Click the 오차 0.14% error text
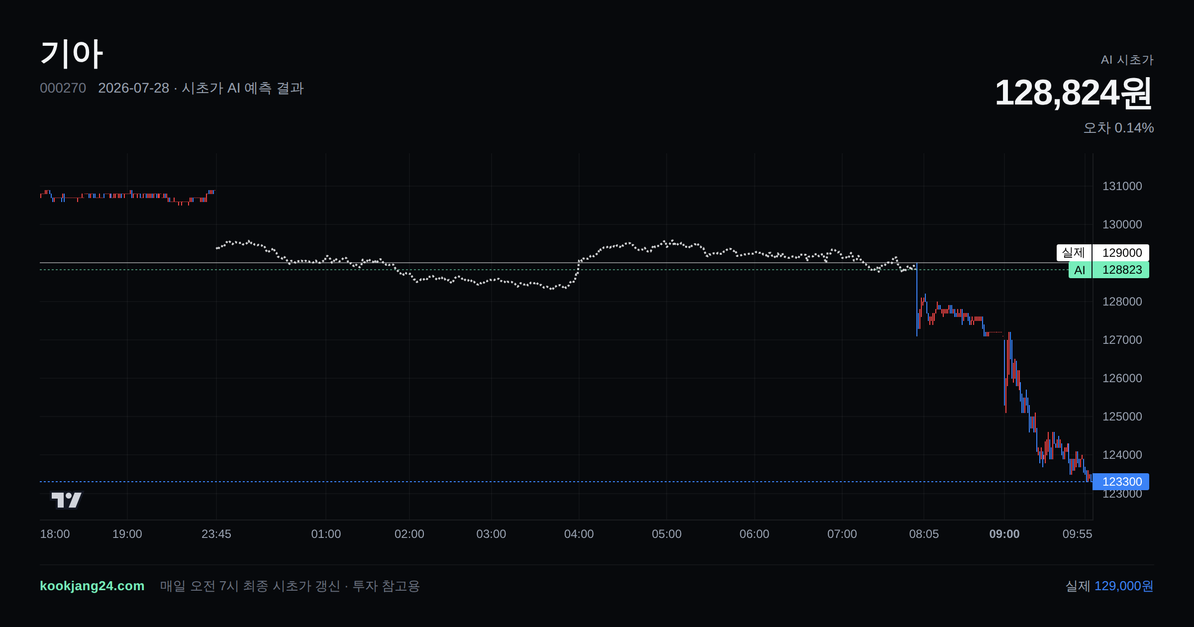 point(1118,128)
